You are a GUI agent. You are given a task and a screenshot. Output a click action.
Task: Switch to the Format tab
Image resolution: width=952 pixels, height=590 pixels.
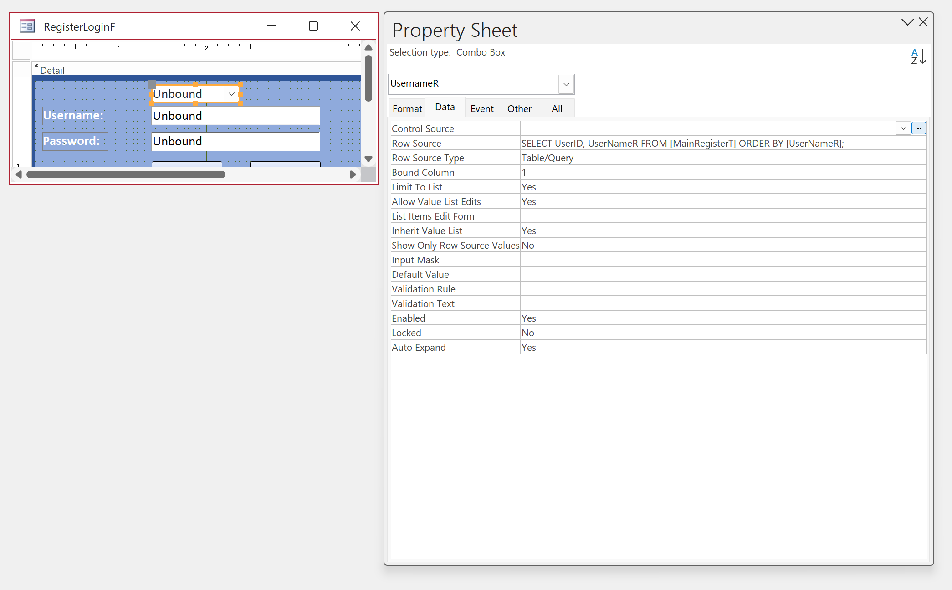coord(407,108)
